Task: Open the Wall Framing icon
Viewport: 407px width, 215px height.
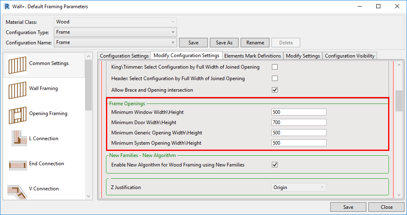Action: (x=17, y=90)
